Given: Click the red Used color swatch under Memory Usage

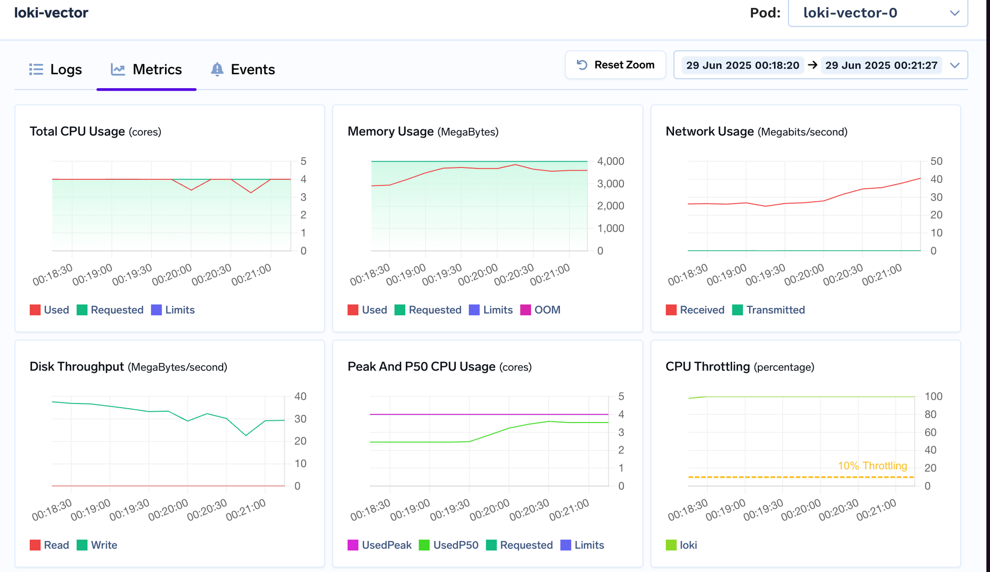Looking at the screenshot, I should pyautogui.click(x=353, y=310).
